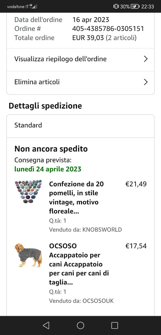Open the Confezione da 20 pomelli title

pos(76,197)
